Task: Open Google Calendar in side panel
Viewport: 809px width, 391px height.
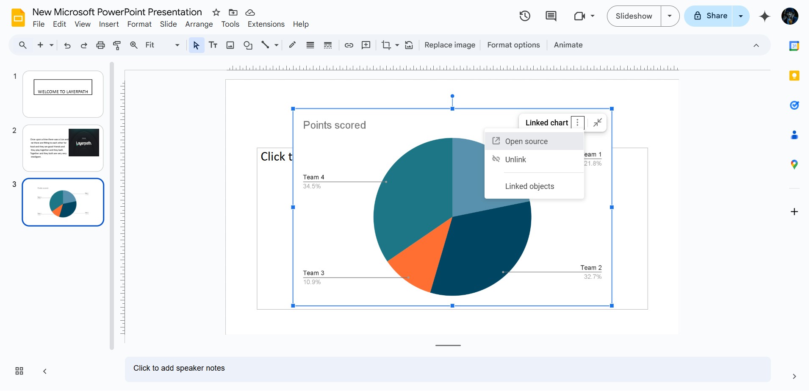Action: (x=794, y=46)
